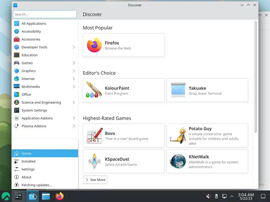This screenshot has width=270, height=202.
Task: Click the About info icon
Action: coord(17,177)
